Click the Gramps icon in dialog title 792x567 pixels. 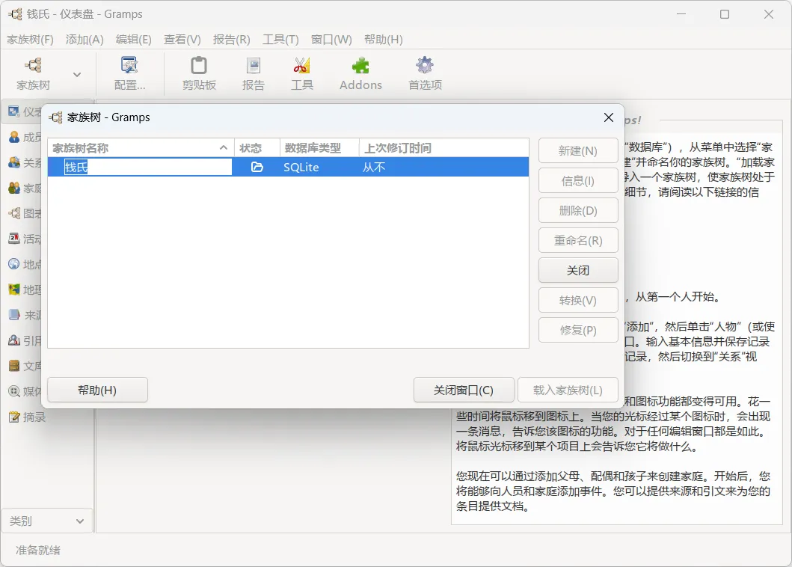pyautogui.click(x=56, y=117)
